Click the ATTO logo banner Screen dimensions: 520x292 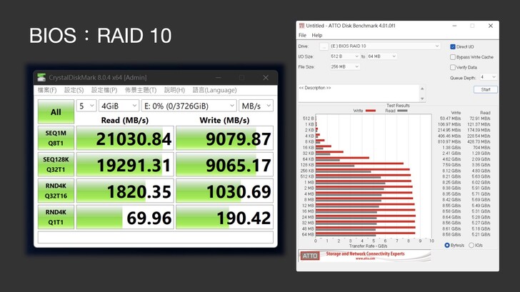tap(310, 256)
